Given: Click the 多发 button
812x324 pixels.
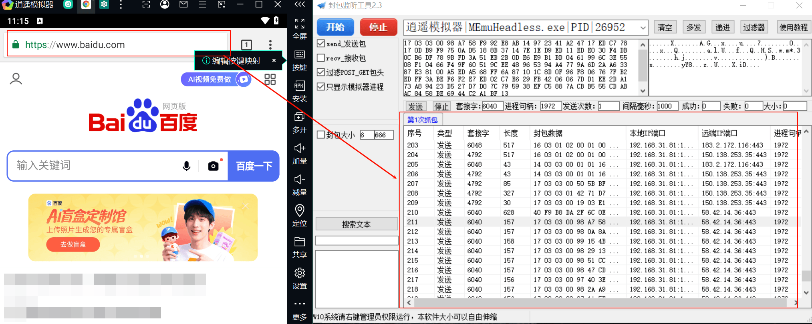Looking at the screenshot, I should (694, 27).
